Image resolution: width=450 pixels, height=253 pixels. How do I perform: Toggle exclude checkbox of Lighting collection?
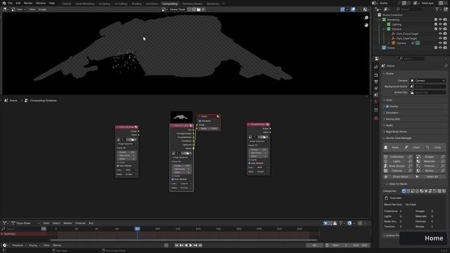pos(436,25)
